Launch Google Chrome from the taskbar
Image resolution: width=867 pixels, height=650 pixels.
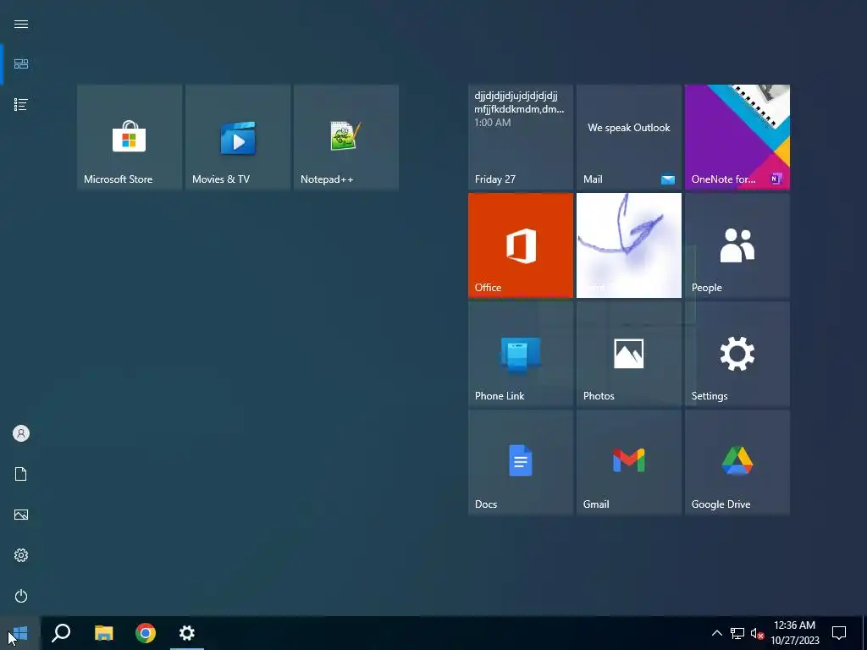click(146, 633)
